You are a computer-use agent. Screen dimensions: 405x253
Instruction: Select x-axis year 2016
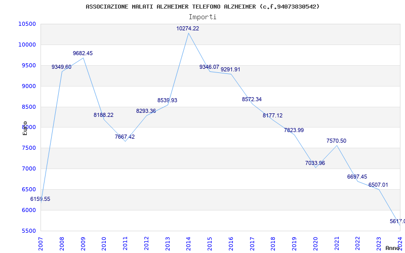231,244
